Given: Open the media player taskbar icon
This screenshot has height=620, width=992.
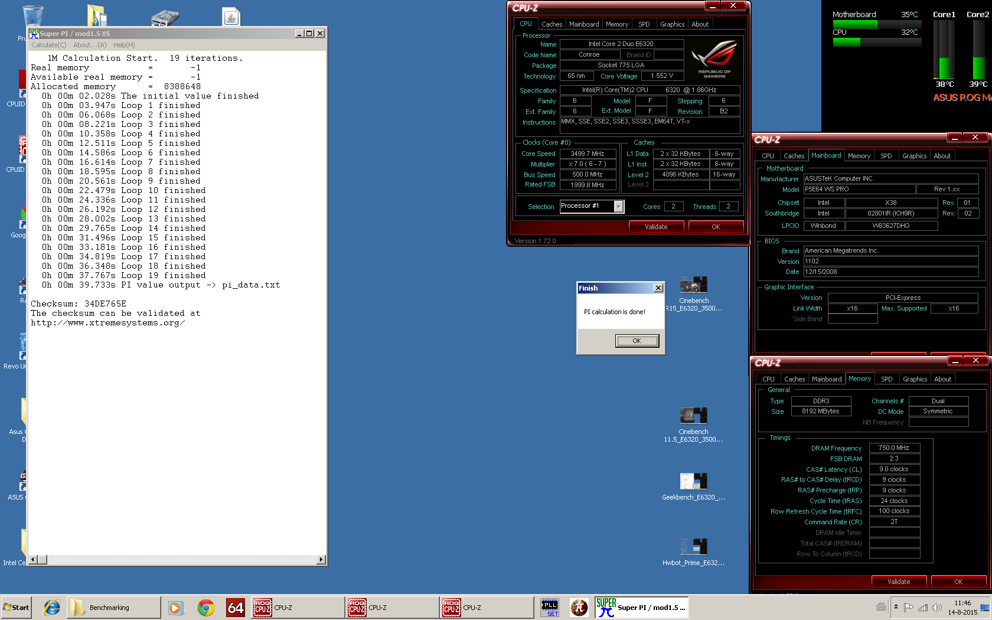Looking at the screenshot, I should tap(175, 608).
